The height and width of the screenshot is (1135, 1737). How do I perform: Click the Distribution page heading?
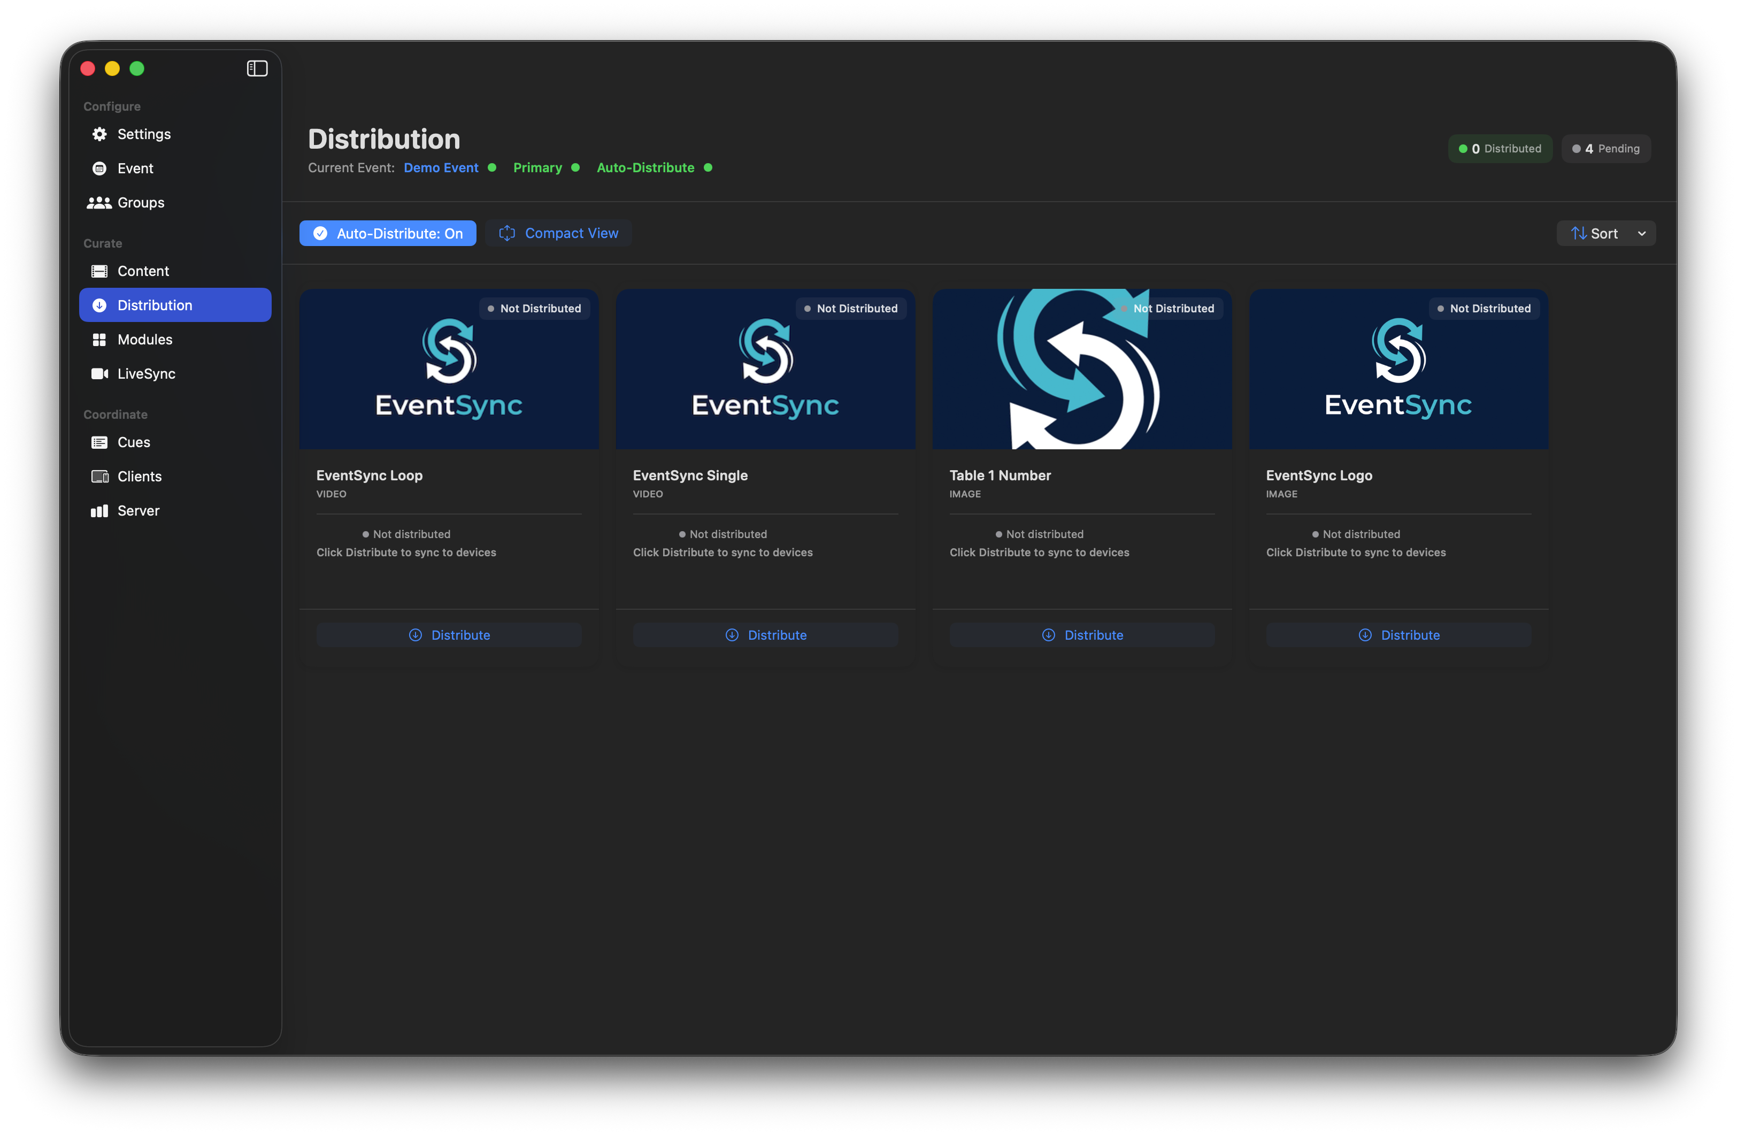coord(384,140)
